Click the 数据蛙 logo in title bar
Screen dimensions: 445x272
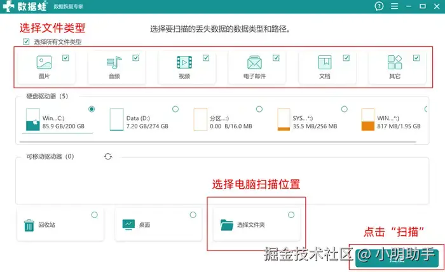(25, 6)
